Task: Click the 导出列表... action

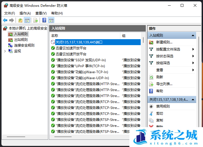Action: click(164, 84)
